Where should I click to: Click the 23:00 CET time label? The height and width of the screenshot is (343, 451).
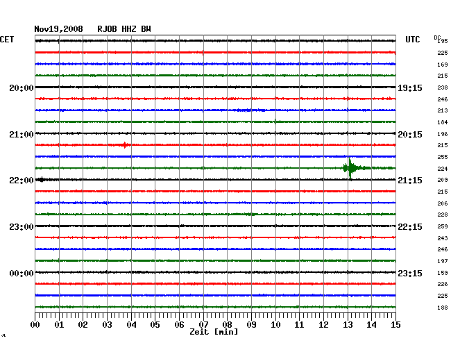(x=22, y=227)
